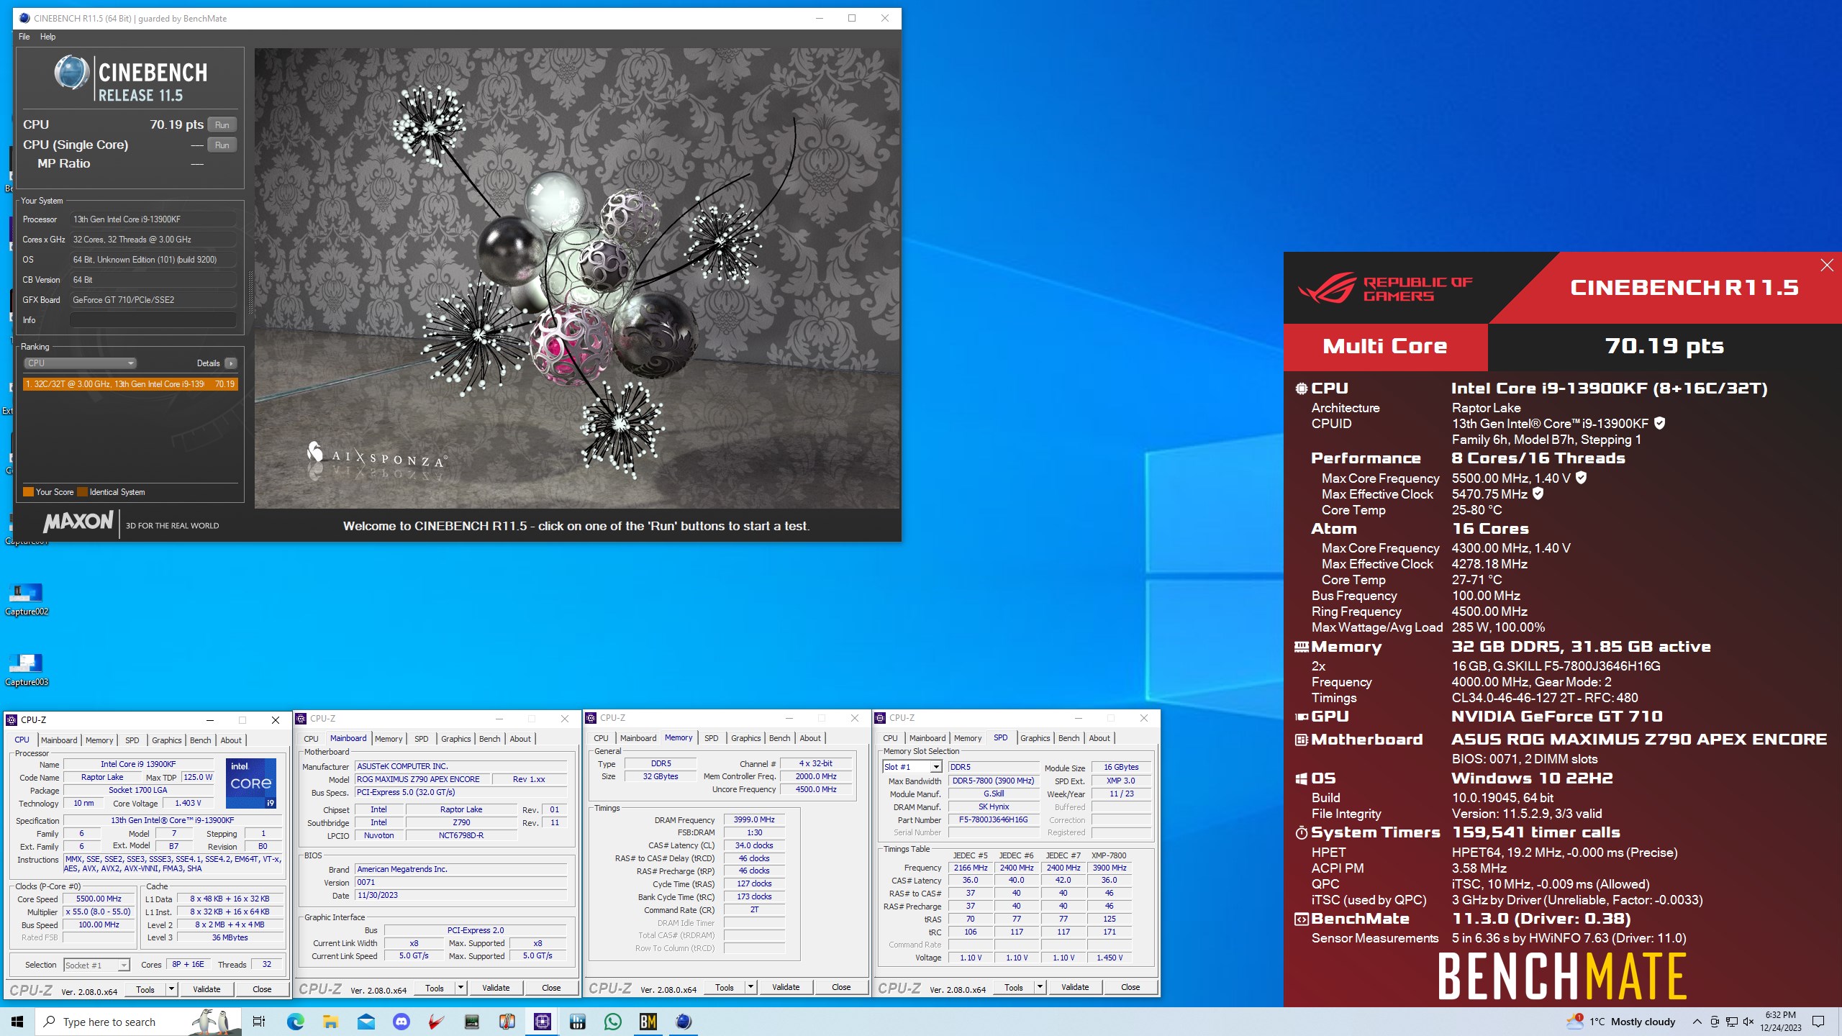Open the HWiNFO bars taskbar icon
This screenshot has height=1036, width=1842.
click(578, 1022)
